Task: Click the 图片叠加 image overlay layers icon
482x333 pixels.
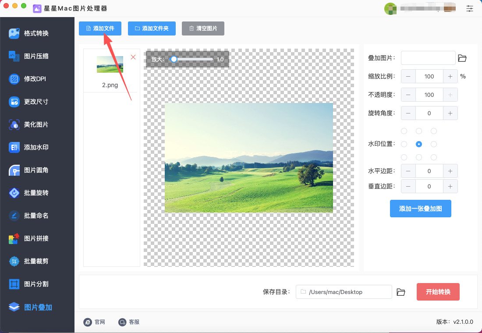Action: tap(14, 307)
